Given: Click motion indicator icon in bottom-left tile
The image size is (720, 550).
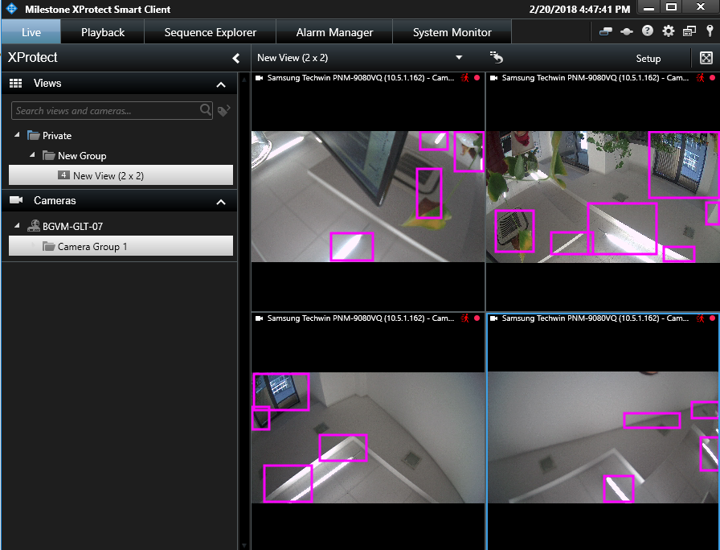Looking at the screenshot, I should click(x=465, y=318).
